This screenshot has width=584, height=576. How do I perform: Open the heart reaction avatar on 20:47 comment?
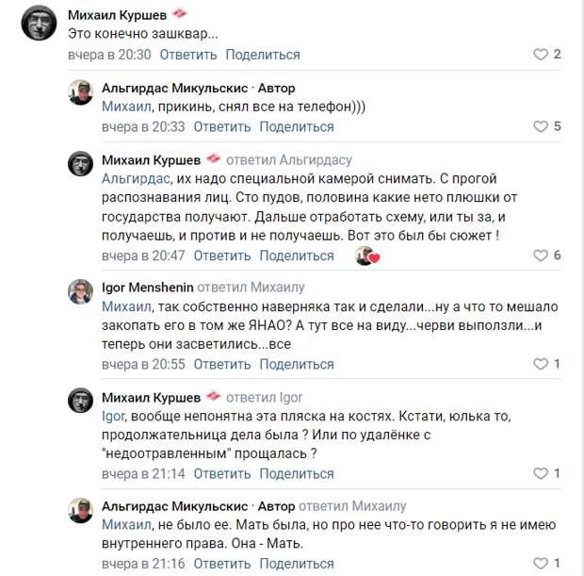click(366, 255)
